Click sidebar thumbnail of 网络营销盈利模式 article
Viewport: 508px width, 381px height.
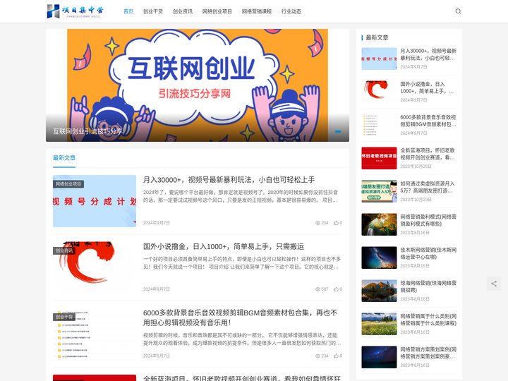(x=379, y=224)
